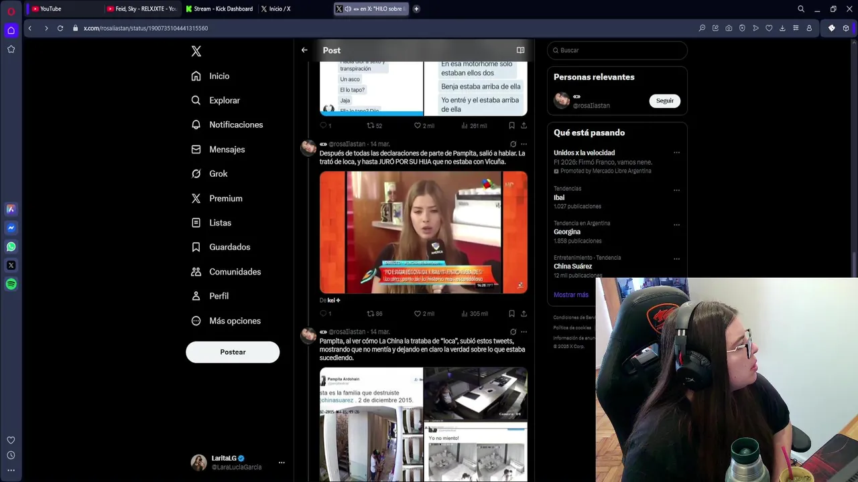Open the Ibai trend

tap(559, 197)
